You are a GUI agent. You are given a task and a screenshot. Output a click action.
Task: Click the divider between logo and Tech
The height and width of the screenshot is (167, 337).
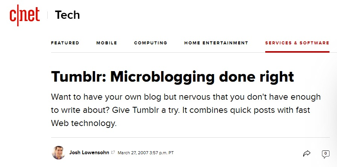[47, 15]
